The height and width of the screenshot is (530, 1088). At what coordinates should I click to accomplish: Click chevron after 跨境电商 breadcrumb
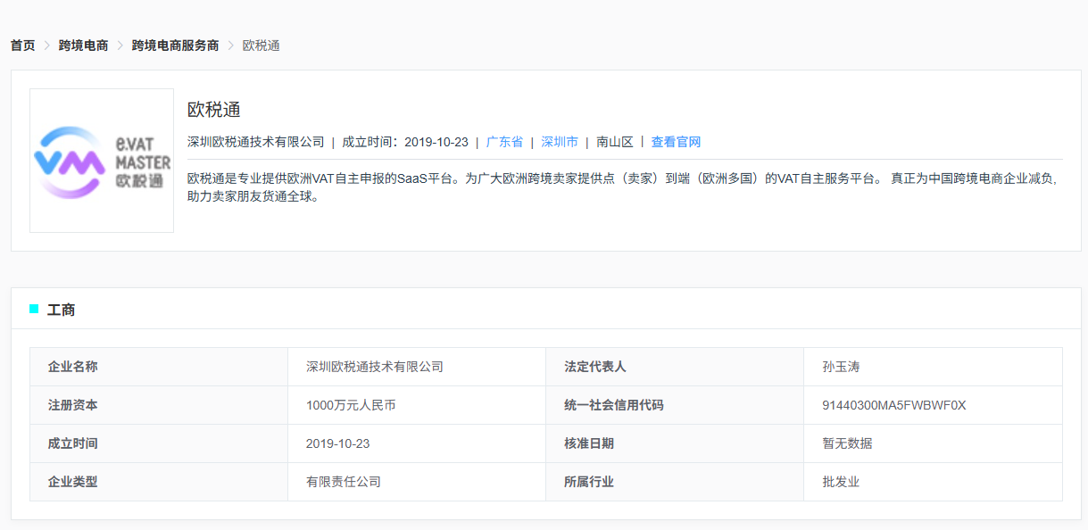(x=120, y=46)
